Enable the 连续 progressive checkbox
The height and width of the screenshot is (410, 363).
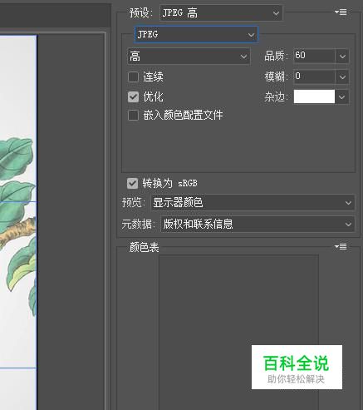point(133,77)
